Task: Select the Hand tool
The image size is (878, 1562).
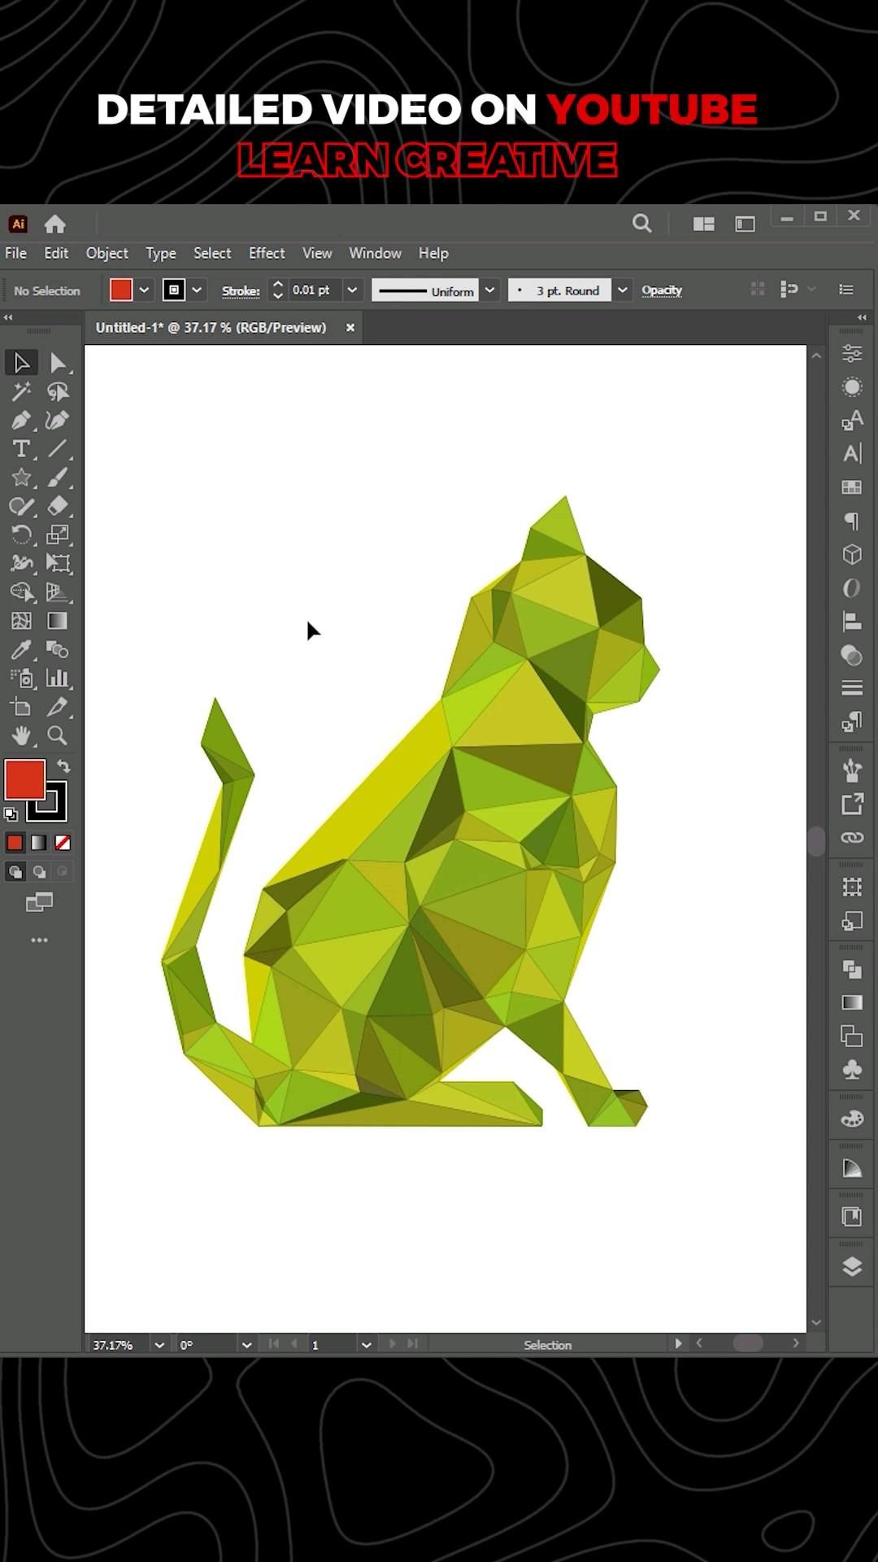Action: 21,735
